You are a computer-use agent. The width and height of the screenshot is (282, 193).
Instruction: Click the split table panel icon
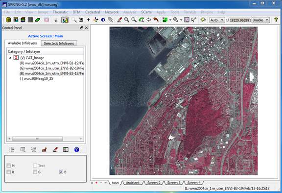point(66,150)
